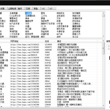Choose the 棋牌休闲 category

coord(13,21)
